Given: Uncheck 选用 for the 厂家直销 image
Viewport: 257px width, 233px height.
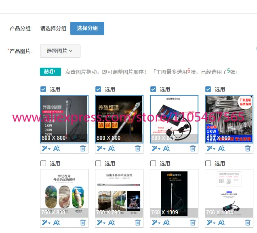Looking at the screenshot, I should pyautogui.click(x=208, y=89).
